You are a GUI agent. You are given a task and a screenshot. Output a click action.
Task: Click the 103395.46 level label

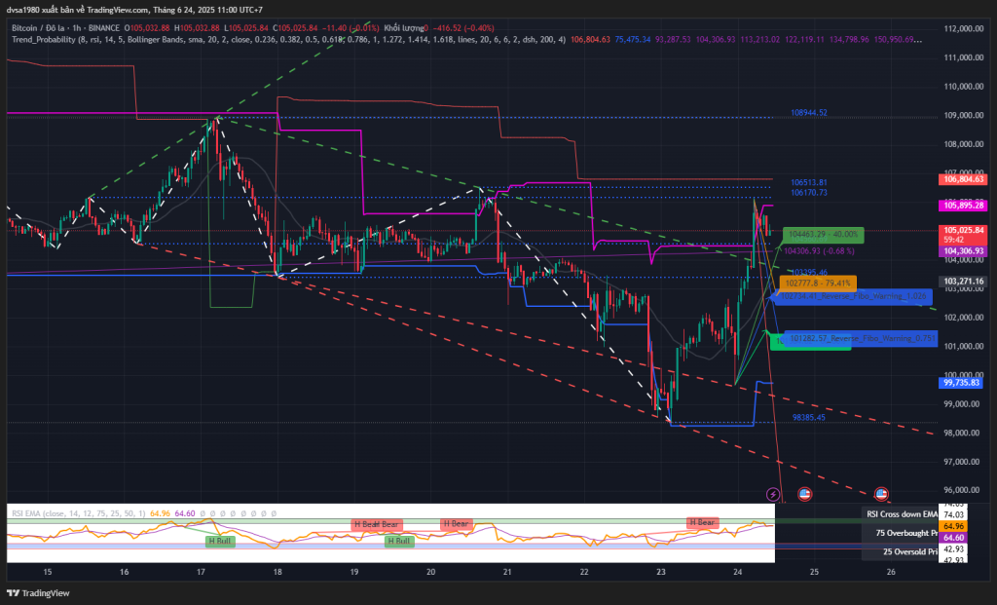point(809,272)
